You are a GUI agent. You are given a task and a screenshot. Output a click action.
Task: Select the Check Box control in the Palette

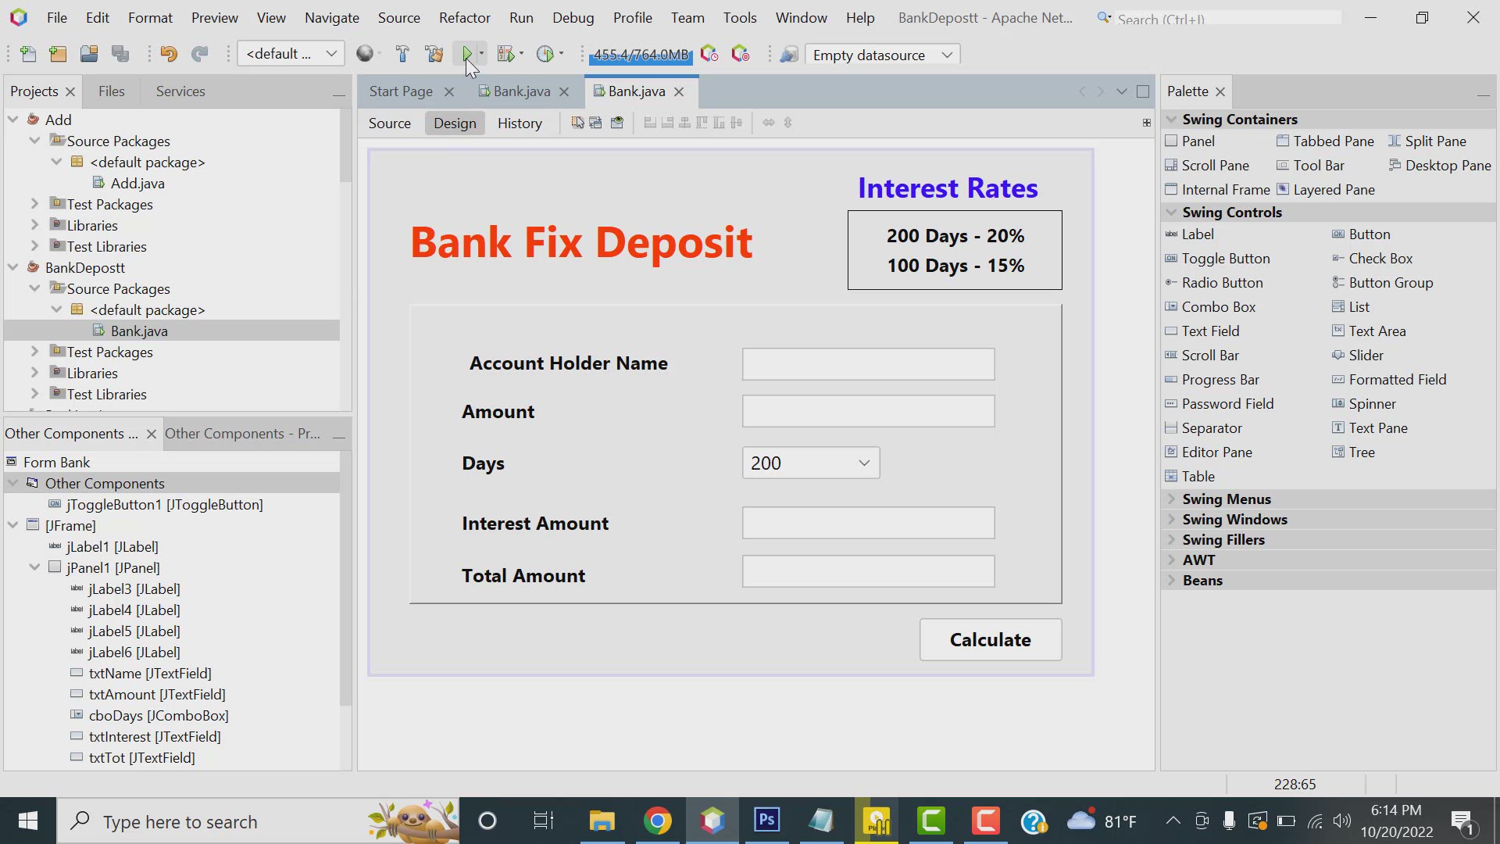(1380, 258)
